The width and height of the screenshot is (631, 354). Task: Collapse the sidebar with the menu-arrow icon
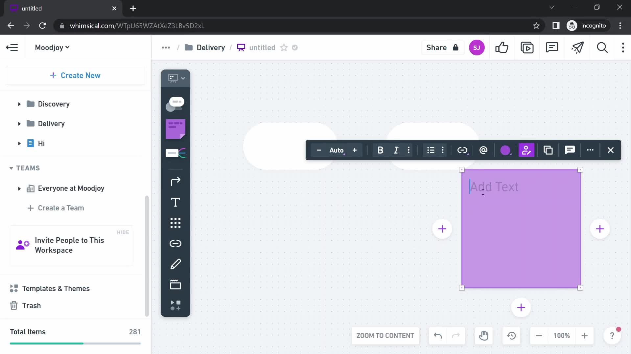tap(12, 48)
